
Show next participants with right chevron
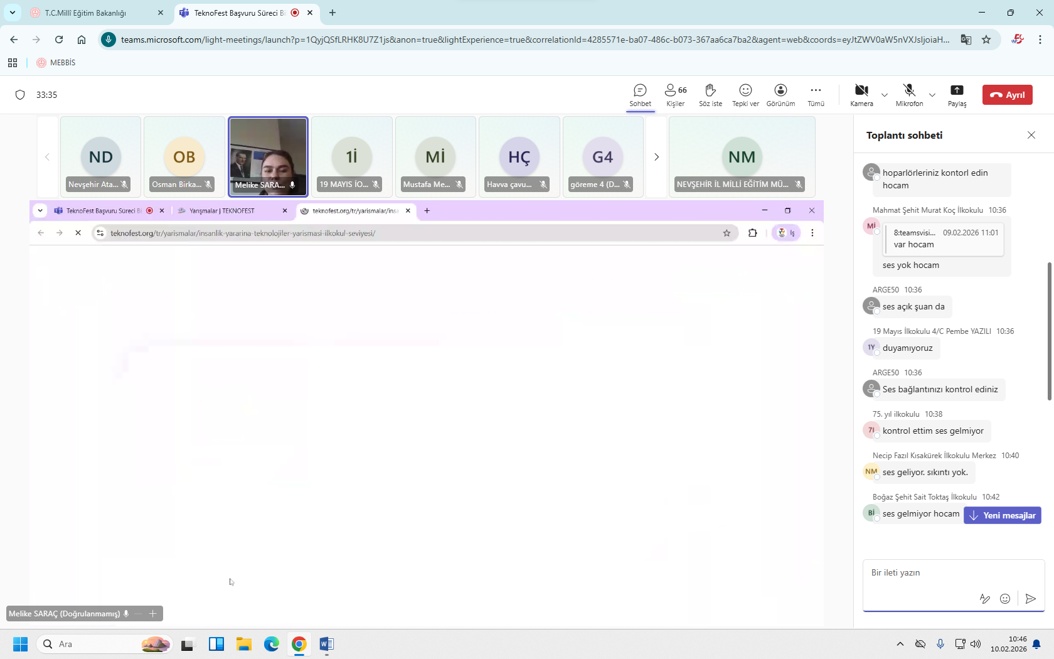tap(656, 157)
